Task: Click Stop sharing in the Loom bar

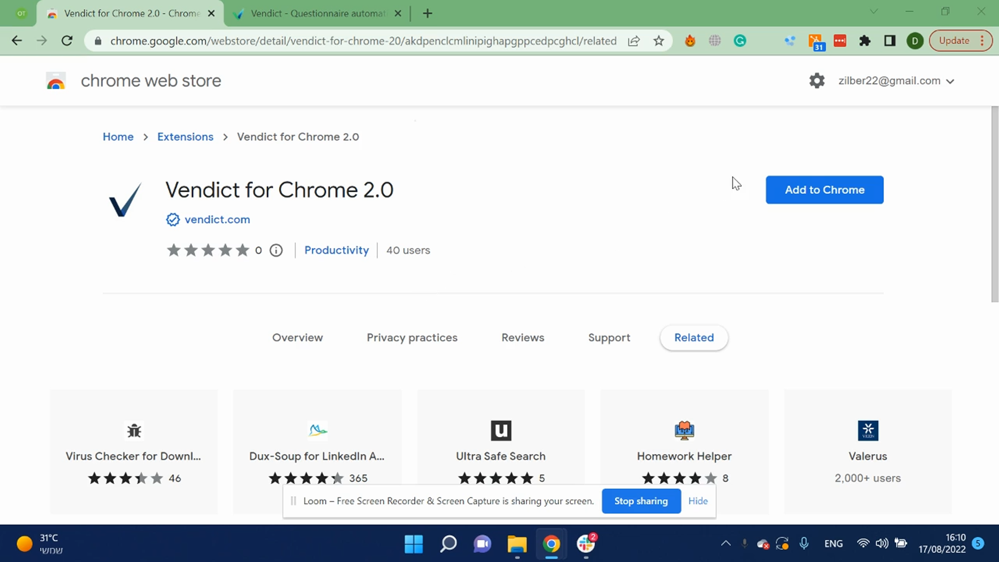Action: pyautogui.click(x=641, y=501)
